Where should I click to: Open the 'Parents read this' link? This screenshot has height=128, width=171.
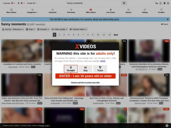(x=85, y=82)
